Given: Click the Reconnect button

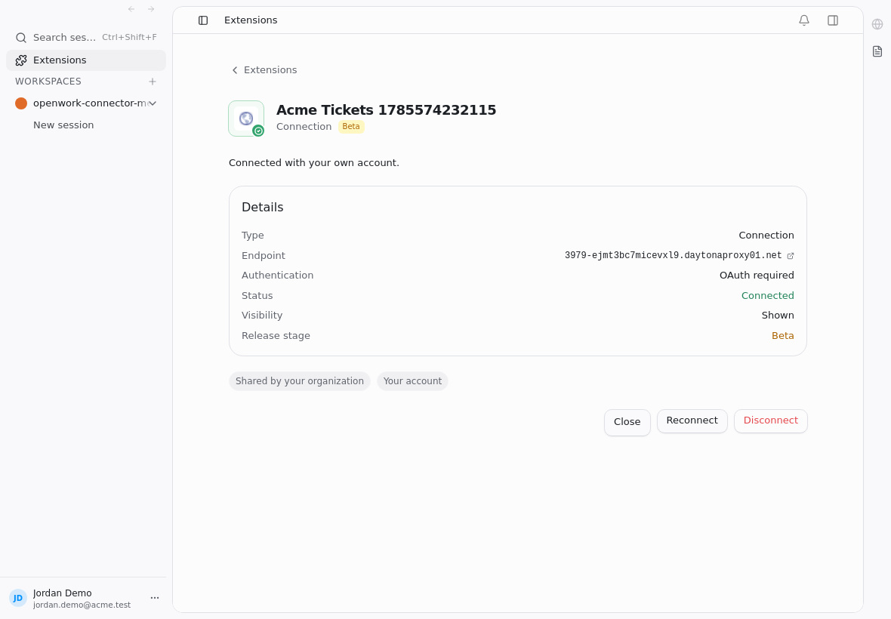Looking at the screenshot, I should (x=692, y=420).
